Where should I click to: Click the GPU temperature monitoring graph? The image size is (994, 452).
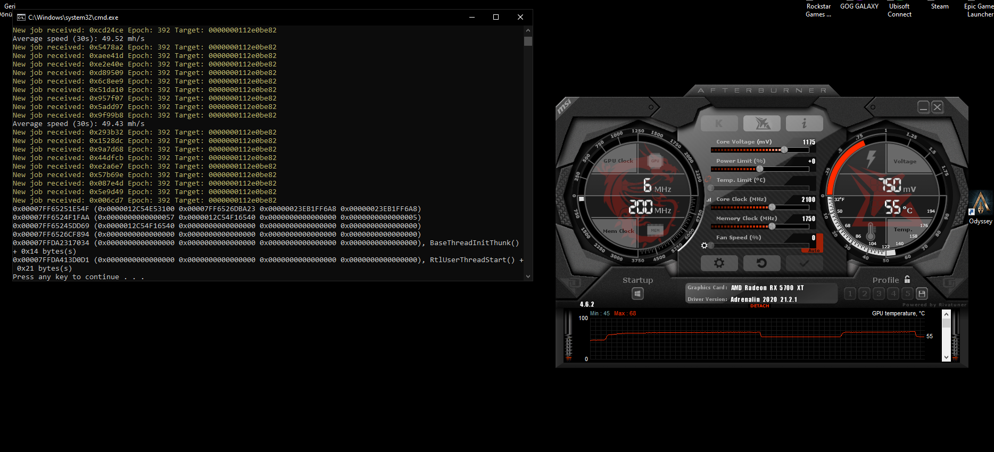758,340
